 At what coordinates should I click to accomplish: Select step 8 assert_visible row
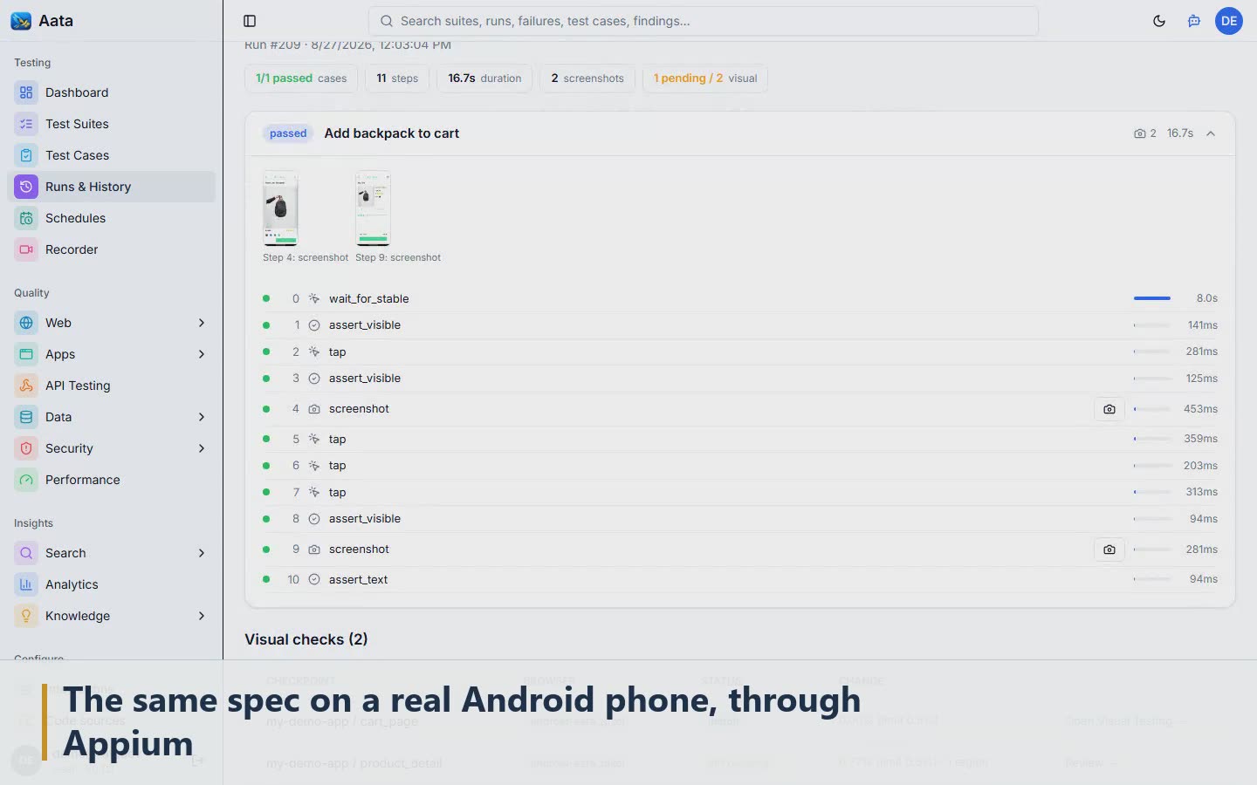pos(740,519)
